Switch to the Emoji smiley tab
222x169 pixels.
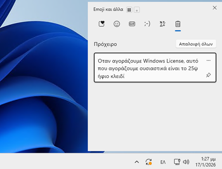117,24
